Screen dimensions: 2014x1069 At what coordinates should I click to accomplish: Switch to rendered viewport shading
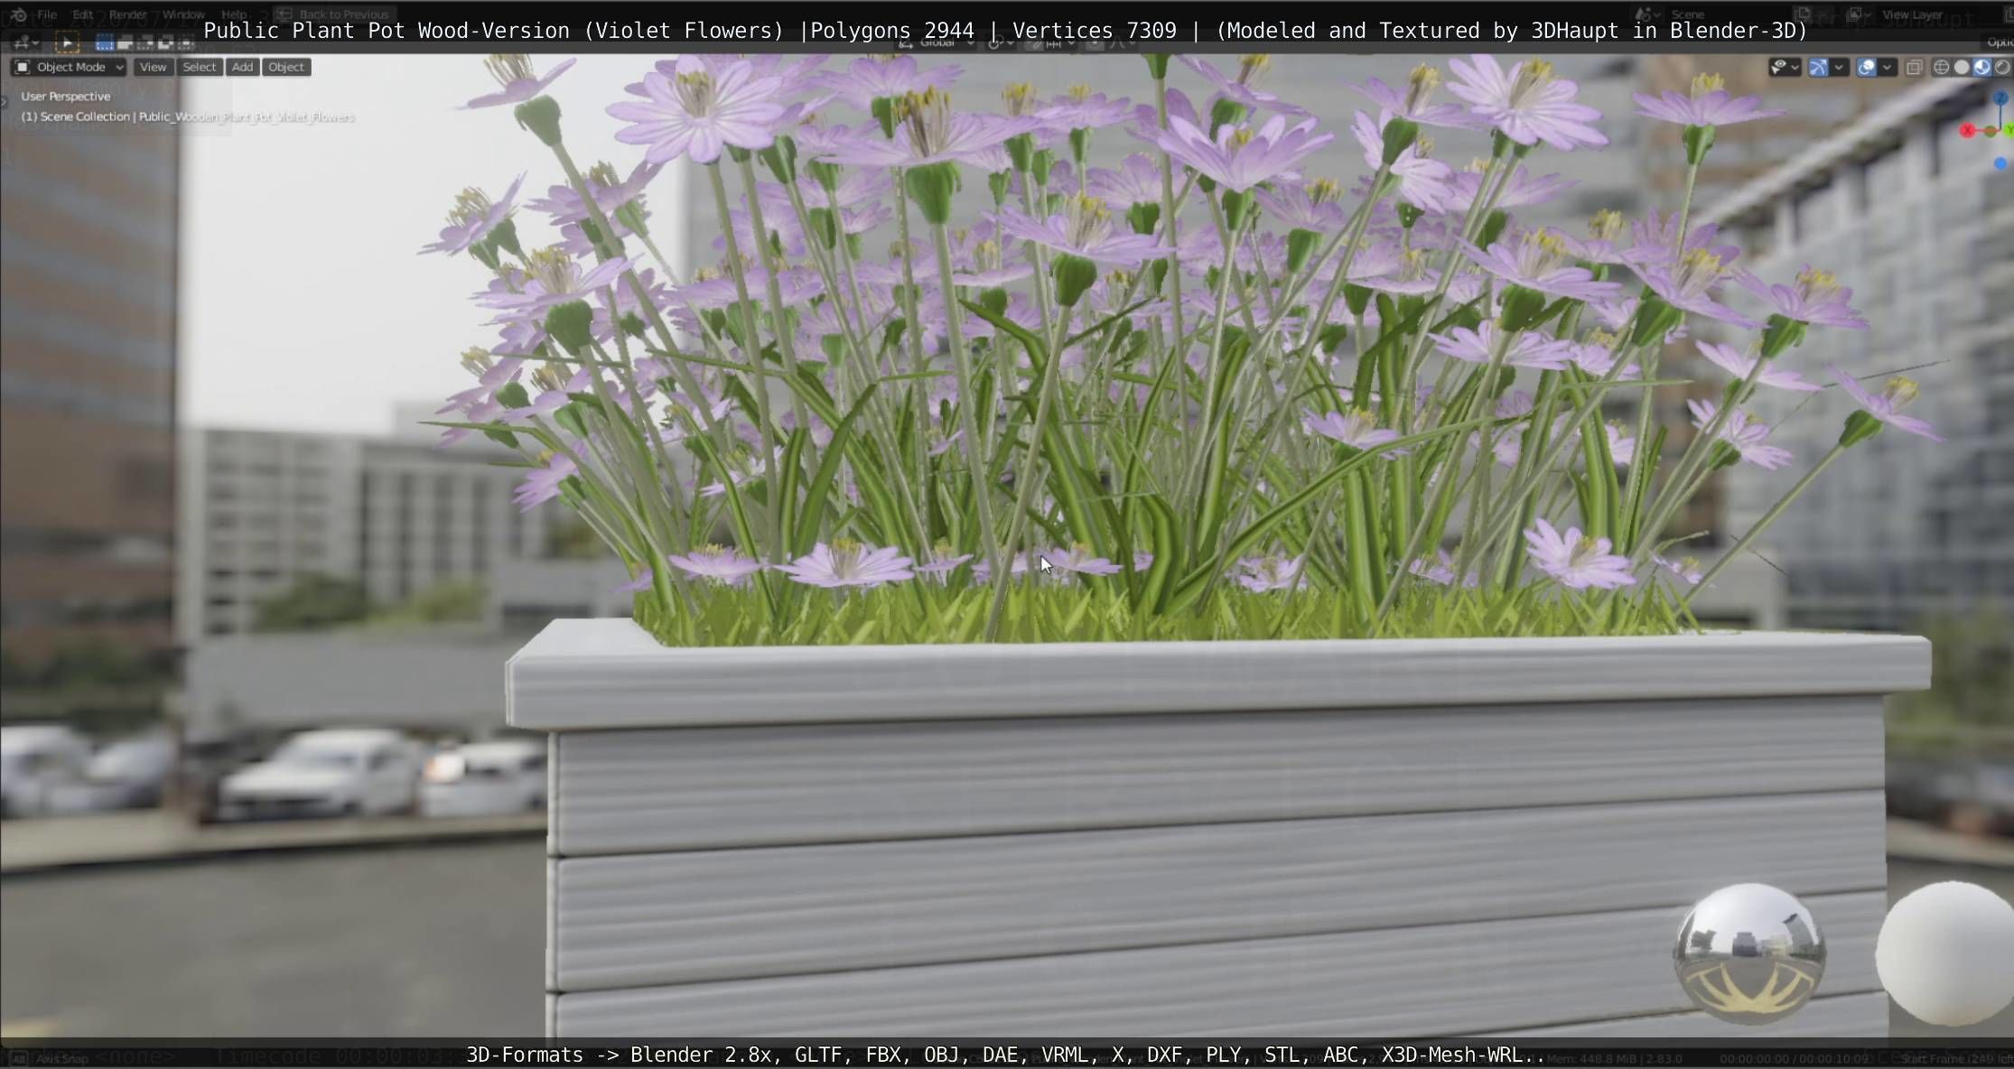coord(2002,67)
